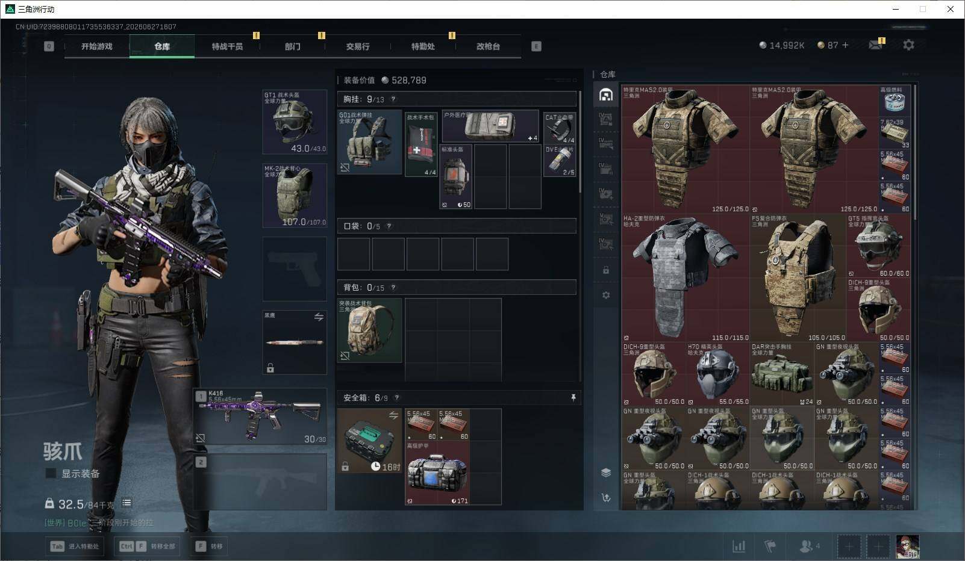Select the main 仓库 stash icon
965x561 pixels.
[605, 95]
